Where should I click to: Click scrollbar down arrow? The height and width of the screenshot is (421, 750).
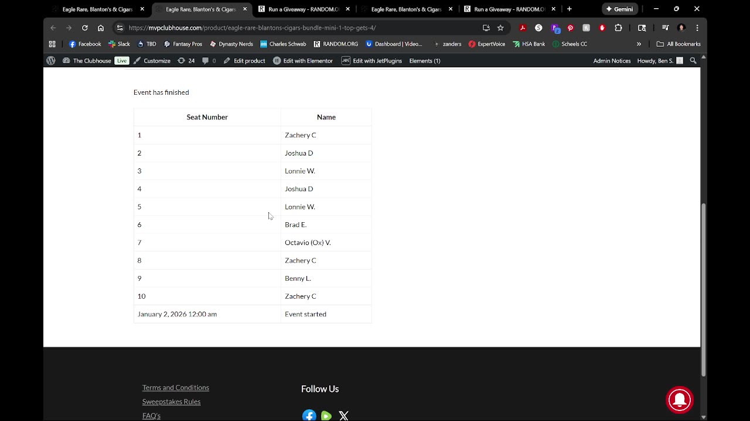704,417
